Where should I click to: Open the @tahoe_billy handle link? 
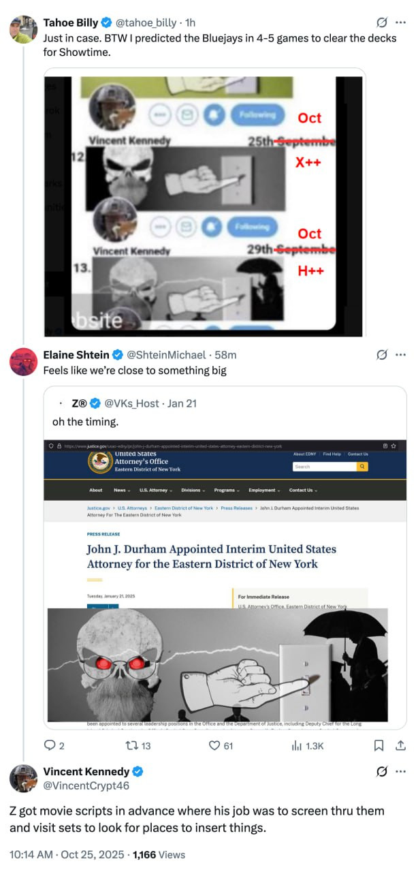(150, 22)
